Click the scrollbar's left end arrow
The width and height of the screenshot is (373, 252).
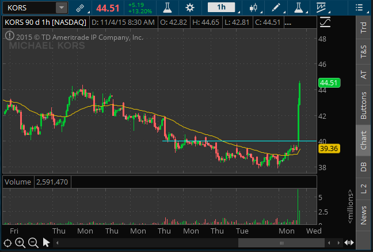[58, 243]
